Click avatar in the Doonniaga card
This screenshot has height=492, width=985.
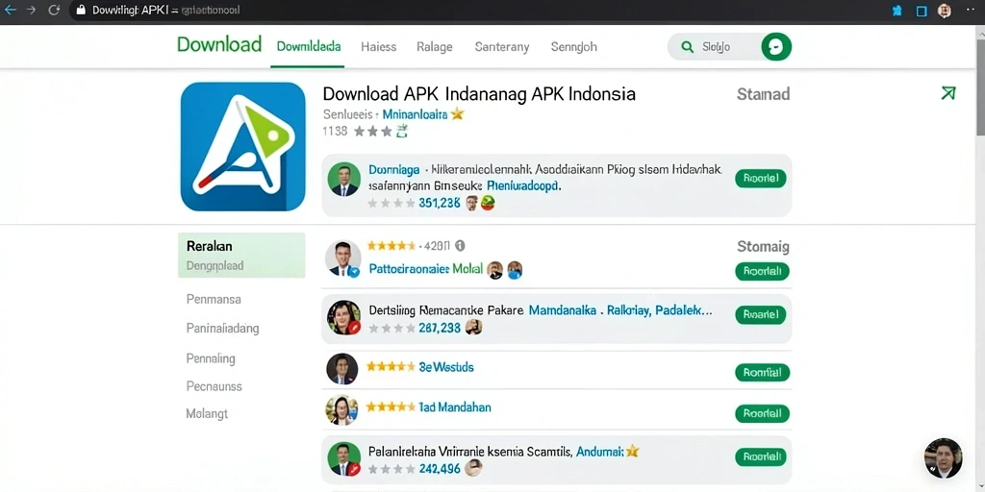point(343,179)
